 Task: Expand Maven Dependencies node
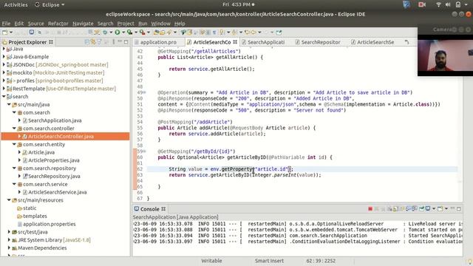coord(9,248)
